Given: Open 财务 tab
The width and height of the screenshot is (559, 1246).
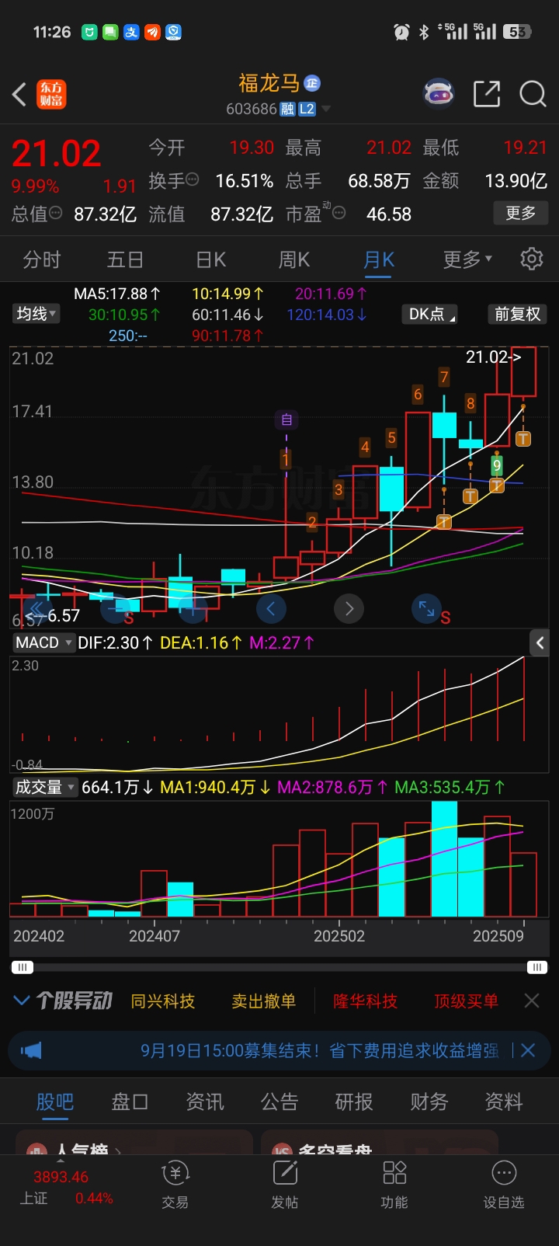Looking at the screenshot, I should pos(429,1102).
